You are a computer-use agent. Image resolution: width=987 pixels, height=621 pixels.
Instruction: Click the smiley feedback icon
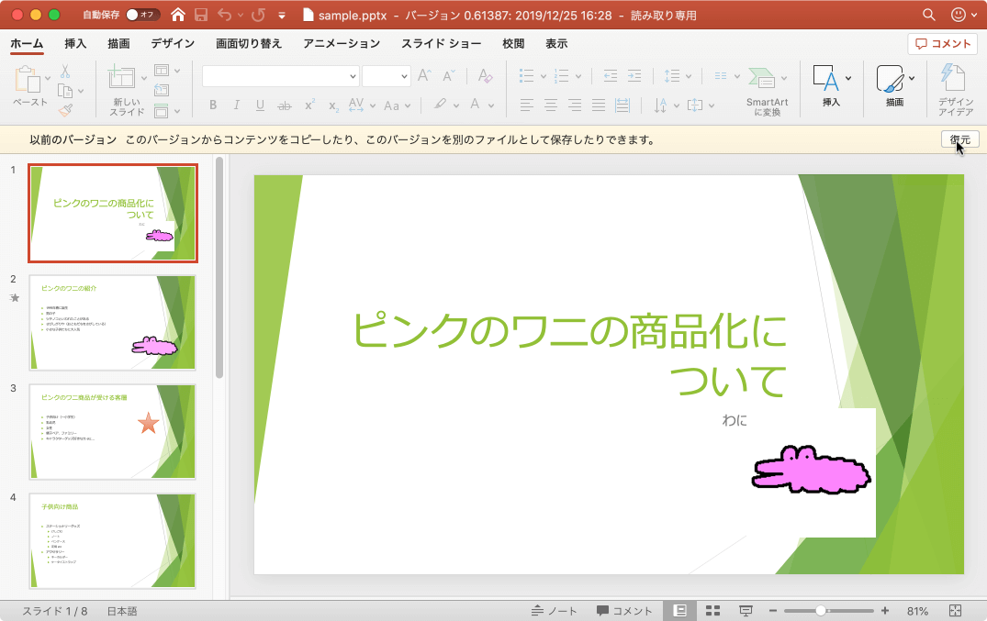tap(958, 15)
